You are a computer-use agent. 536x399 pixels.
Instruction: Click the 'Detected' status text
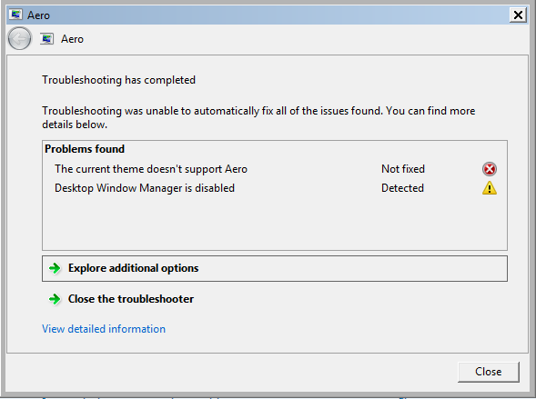pos(402,188)
